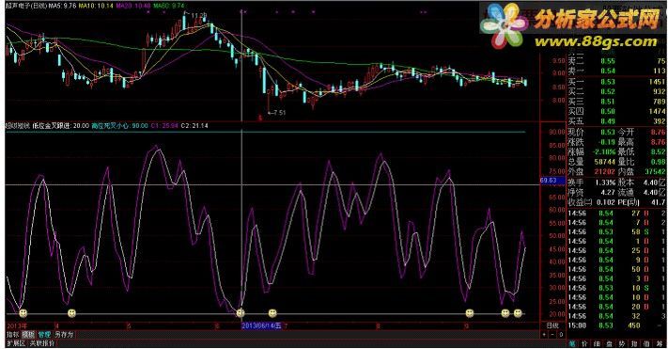Image resolution: width=668 pixels, height=349 pixels.
Task: Select the 日线 daily period selector
Action: (552, 325)
